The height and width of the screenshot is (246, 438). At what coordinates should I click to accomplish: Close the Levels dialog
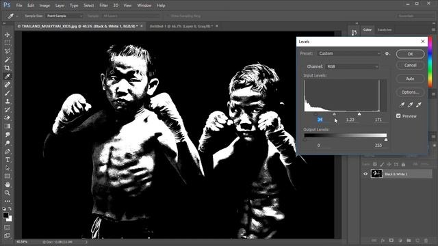tap(423, 41)
